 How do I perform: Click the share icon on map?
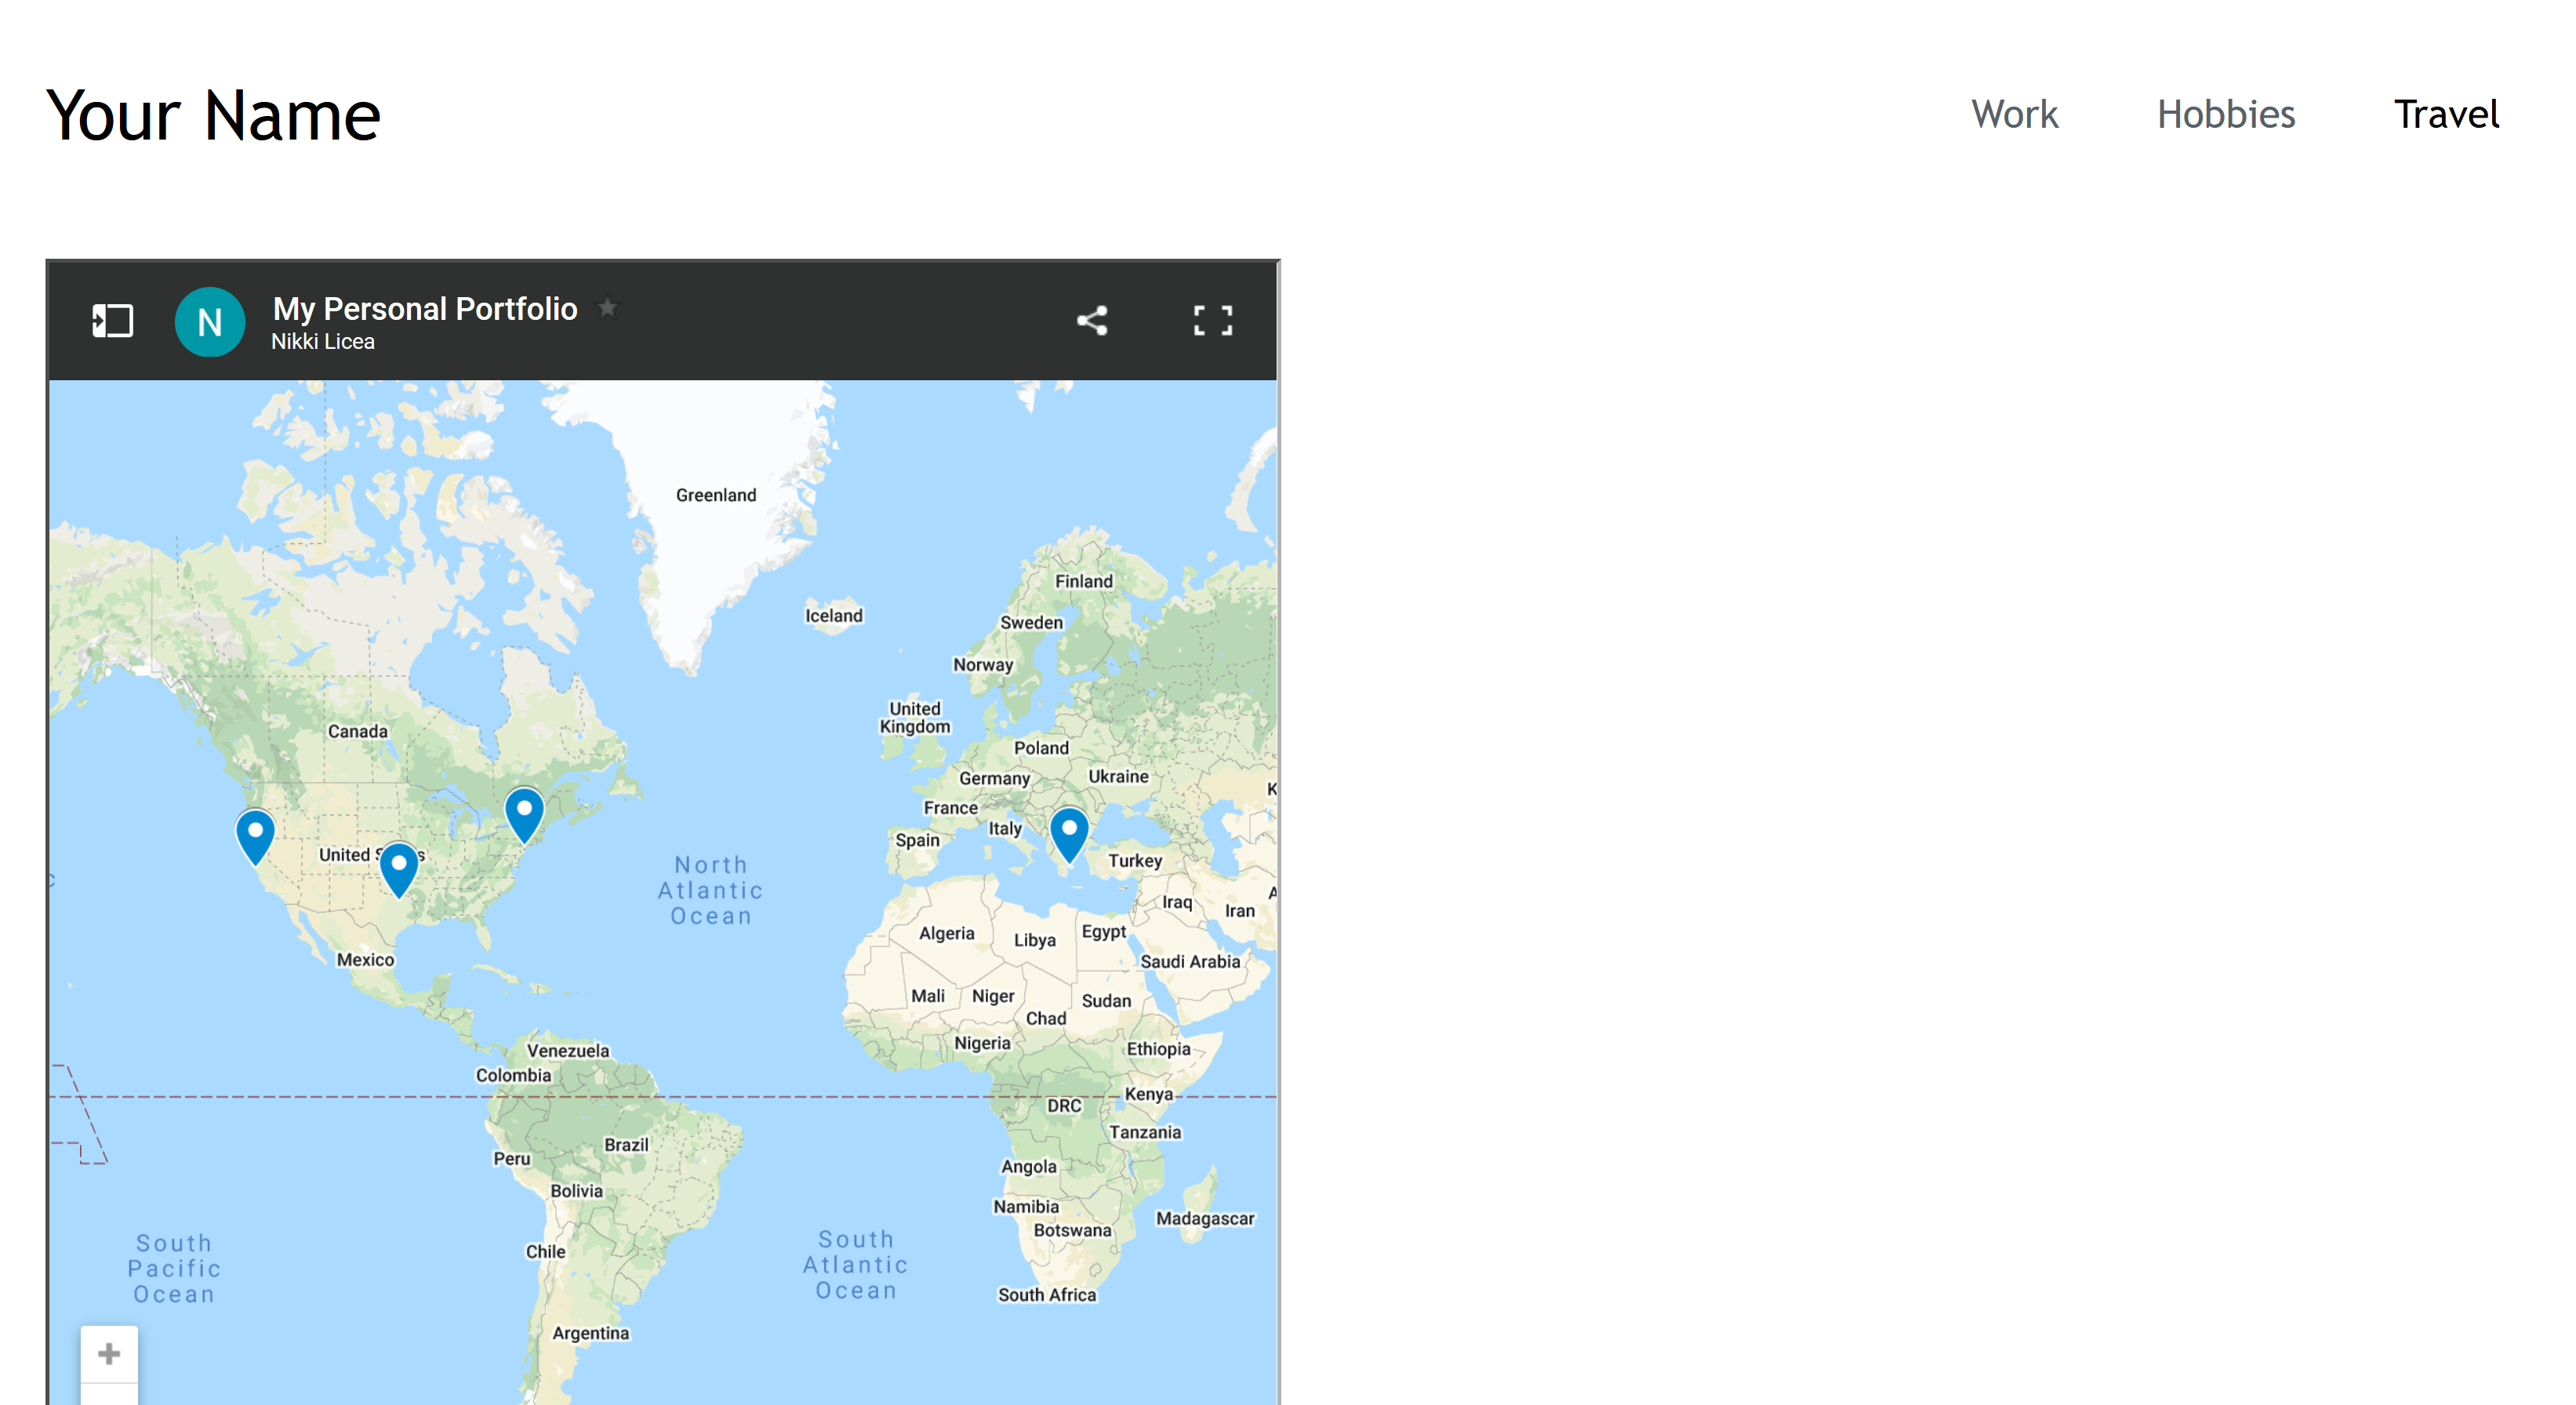(1091, 321)
